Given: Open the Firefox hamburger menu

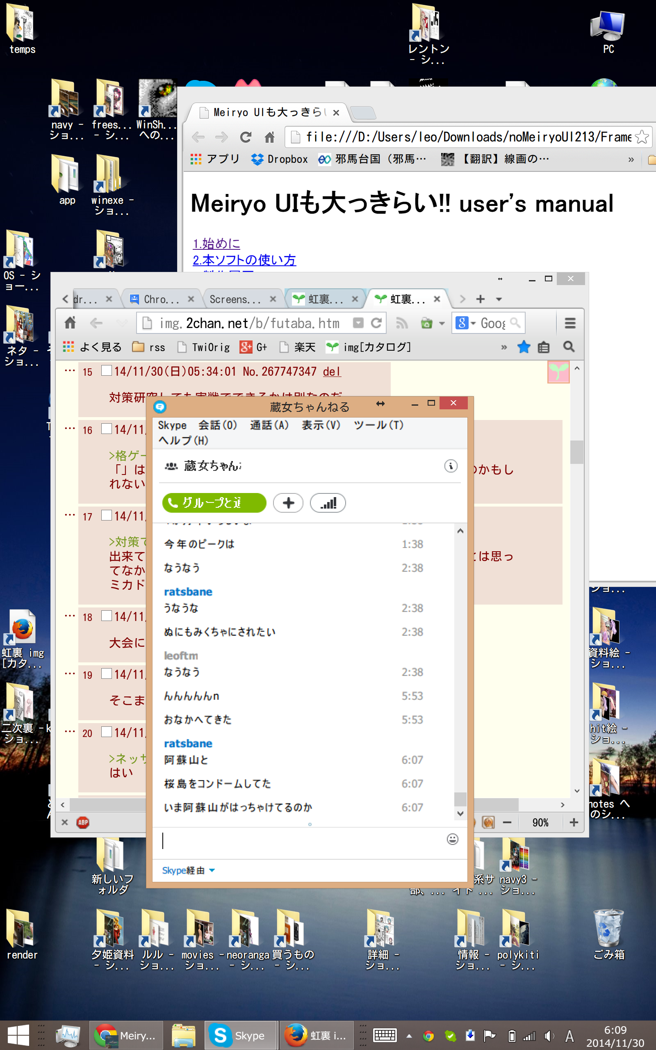Looking at the screenshot, I should pyautogui.click(x=569, y=323).
